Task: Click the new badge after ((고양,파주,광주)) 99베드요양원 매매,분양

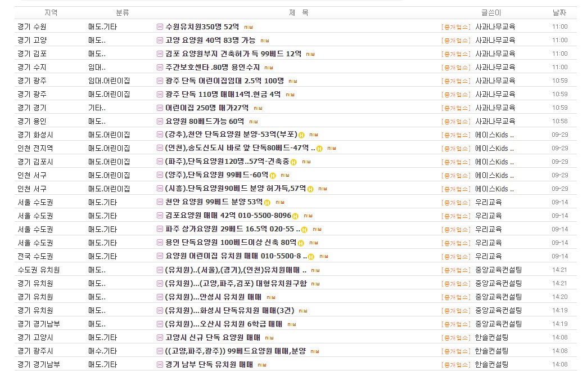Action: pos(315,351)
